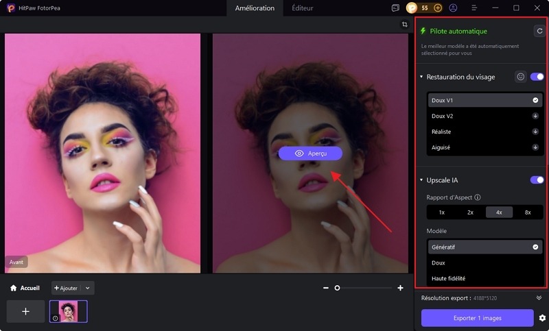
Task: Click the face detection smiley icon
Action: click(521, 77)
